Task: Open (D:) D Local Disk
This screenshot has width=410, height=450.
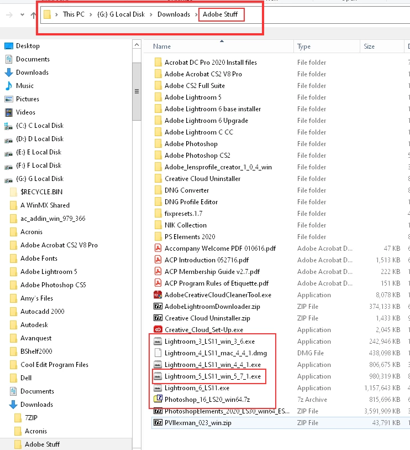Action: (x=40, y=139)
